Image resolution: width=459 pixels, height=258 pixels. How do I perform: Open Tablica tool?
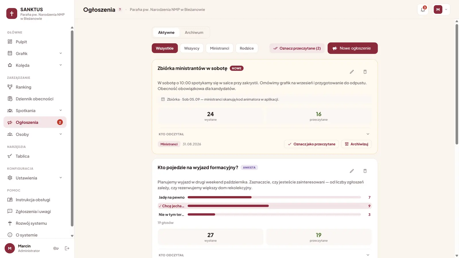pyautogui.click(x=35, y=156)
